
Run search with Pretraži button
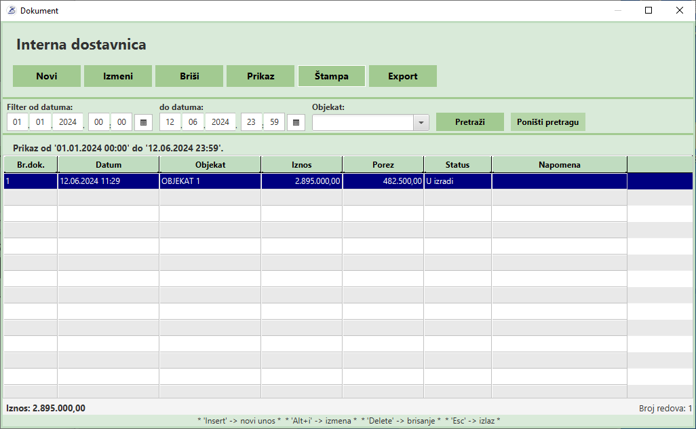click(470, 122)
